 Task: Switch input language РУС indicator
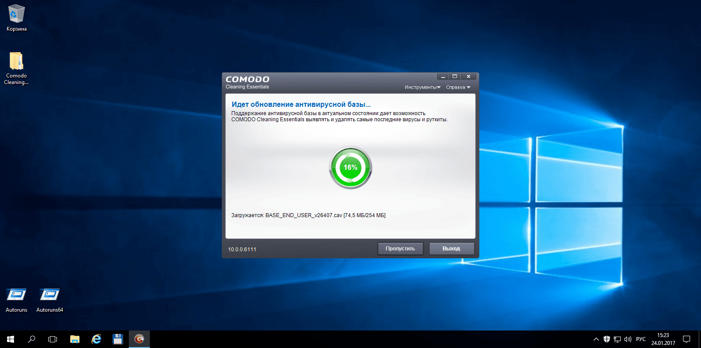[641, 339]
